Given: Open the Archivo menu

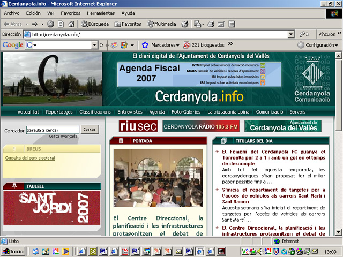Looking at the screenshot, I should (x=12, y=13).
